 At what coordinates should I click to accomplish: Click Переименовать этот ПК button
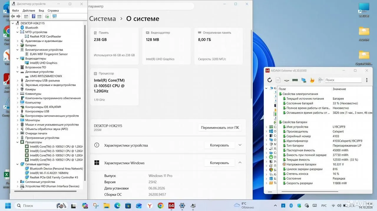(x=220, y=128)
